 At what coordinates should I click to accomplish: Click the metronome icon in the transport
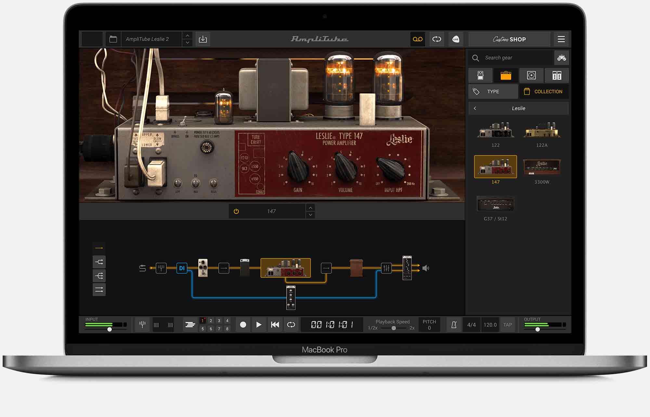click(x=455, y=324)
